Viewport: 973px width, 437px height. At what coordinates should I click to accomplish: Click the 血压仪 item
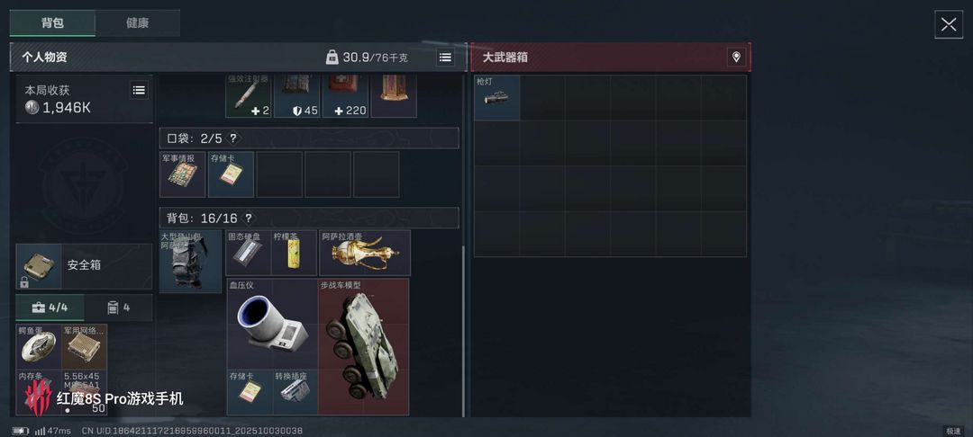[272, 324]
